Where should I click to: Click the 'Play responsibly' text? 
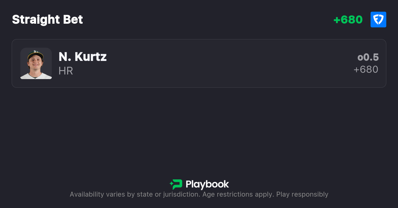point(302,194)
